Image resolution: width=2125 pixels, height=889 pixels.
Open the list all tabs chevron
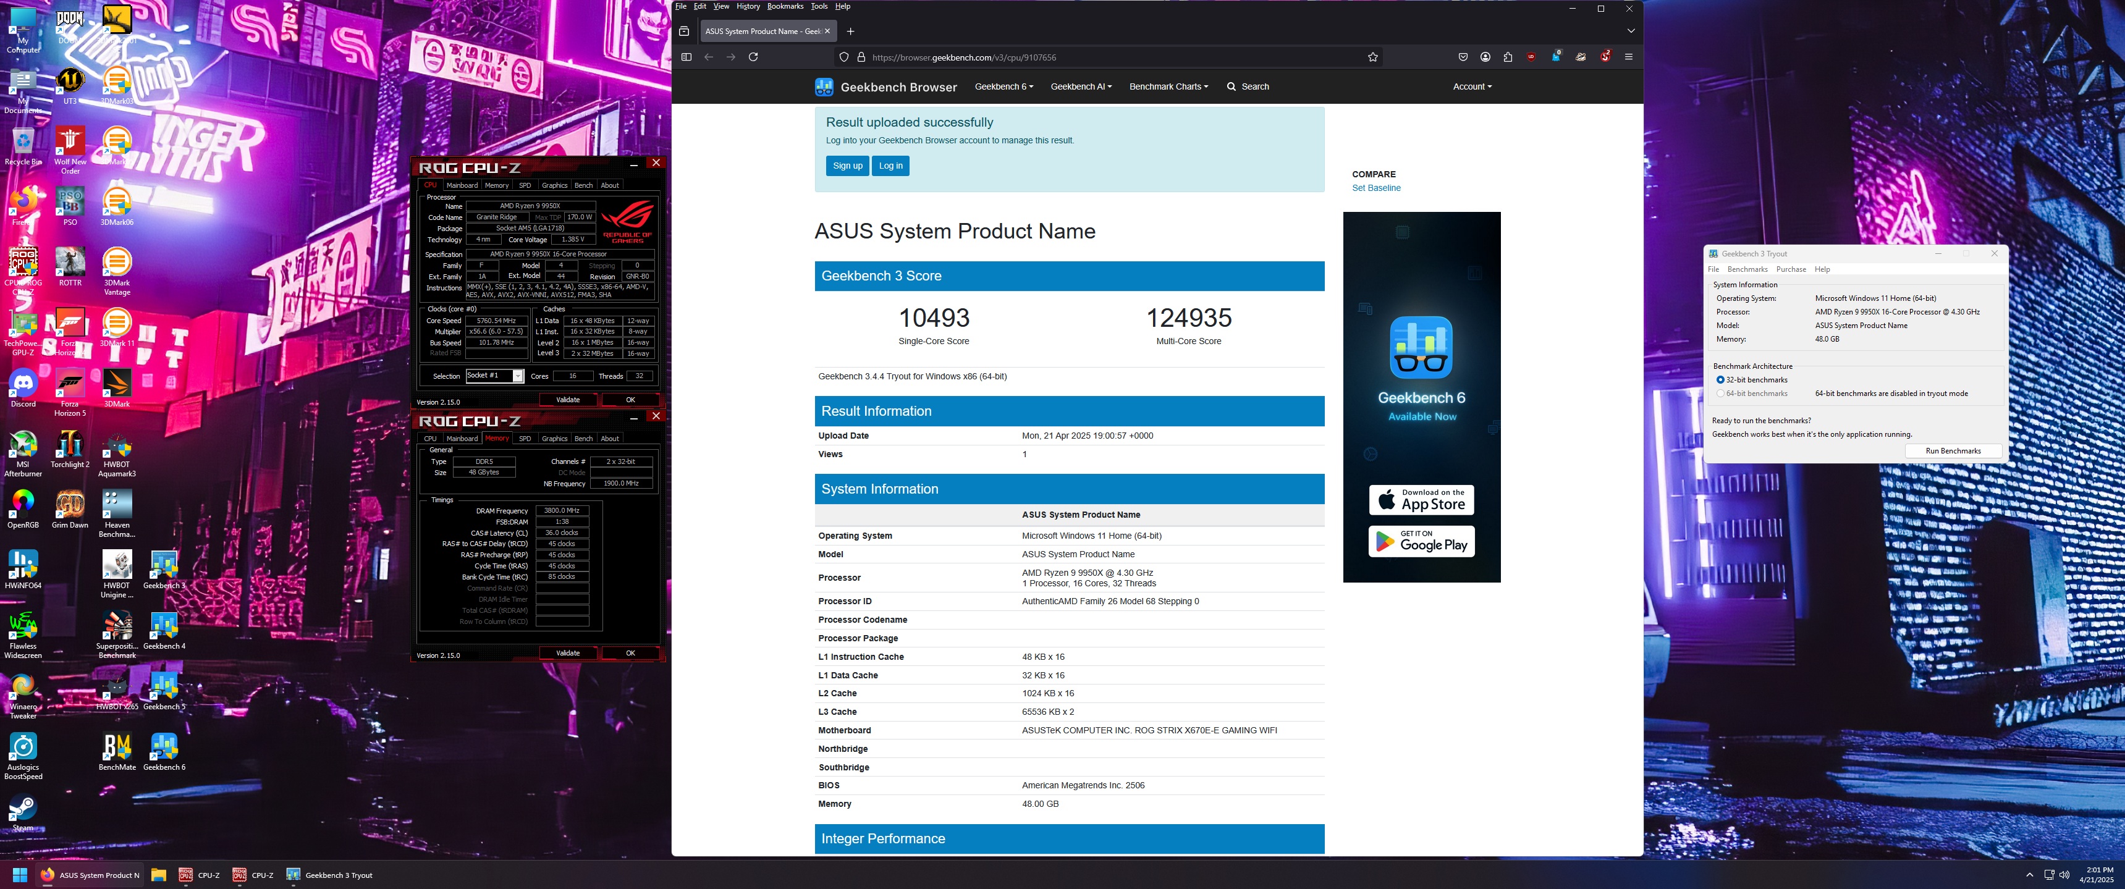[1630, 32]
